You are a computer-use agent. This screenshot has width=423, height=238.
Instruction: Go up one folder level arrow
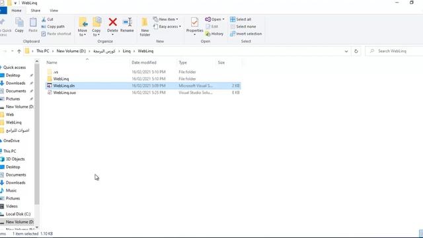(19, 51)
